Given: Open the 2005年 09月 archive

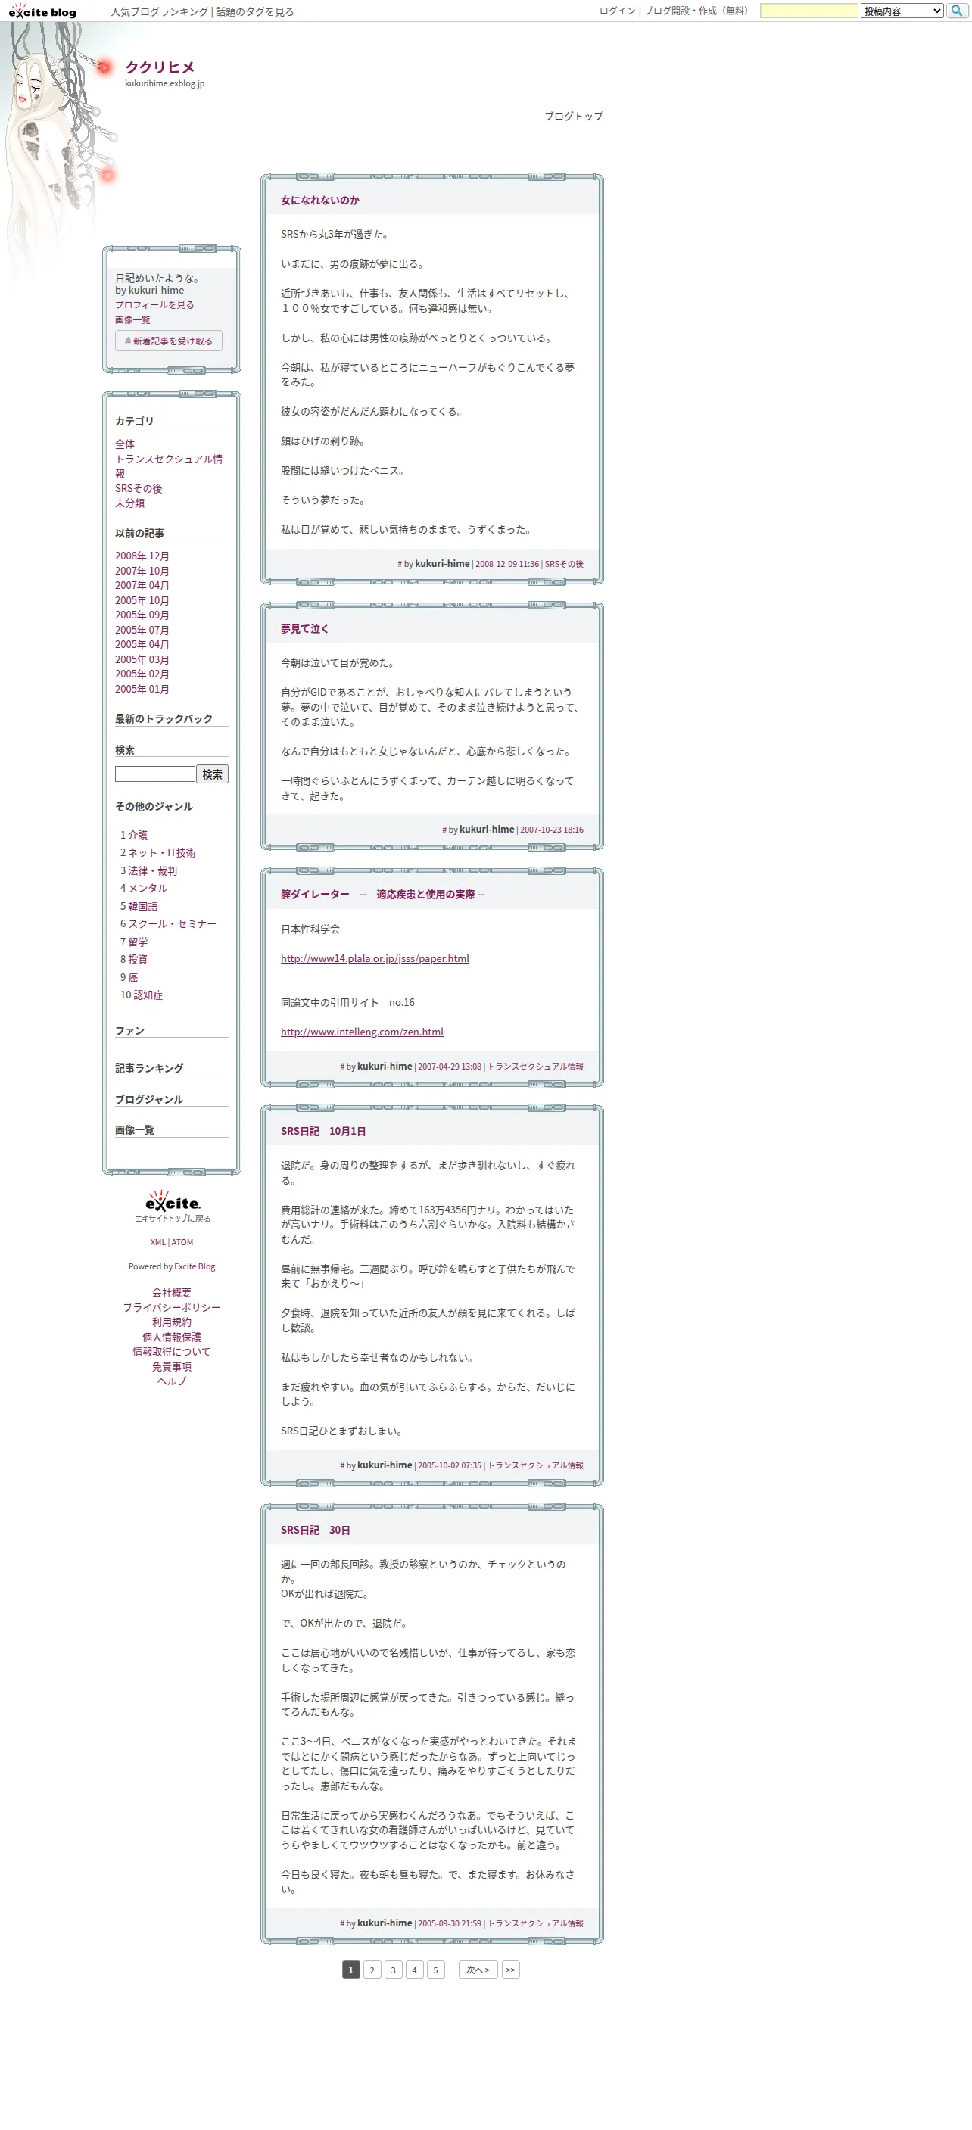Looking at the screenshot, I should [x=142, y=615].
